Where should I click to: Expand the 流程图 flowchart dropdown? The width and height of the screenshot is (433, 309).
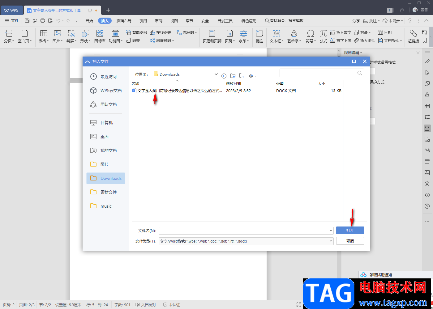click(196, 32)
